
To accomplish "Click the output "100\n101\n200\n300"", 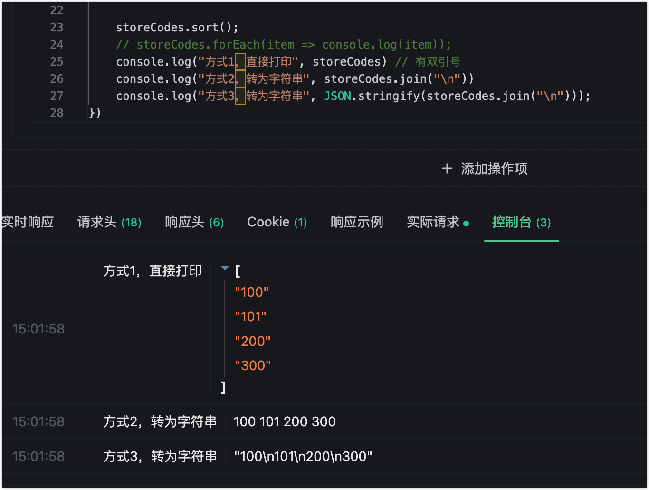I will pyautogui.click(x=303, y=456).
